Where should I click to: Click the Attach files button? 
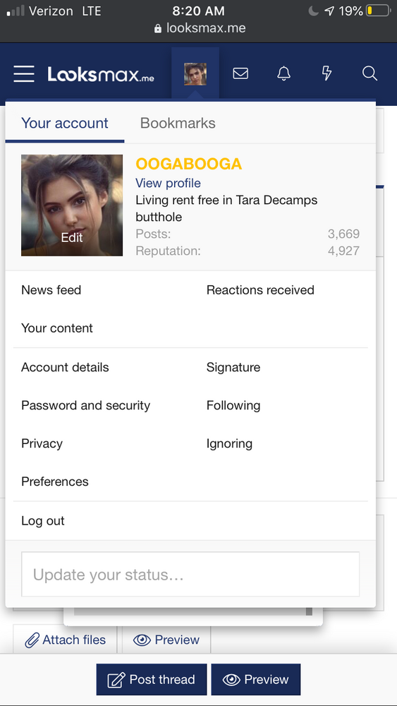click(65, 640)
